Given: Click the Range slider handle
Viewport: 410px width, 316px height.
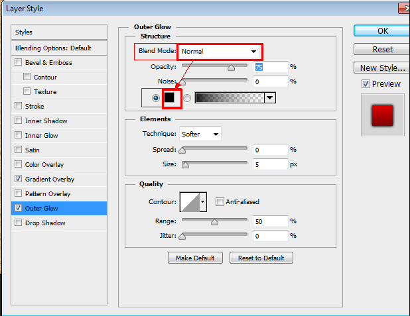Looking at the screenshot, I should pyautogui.click(x=215, y=222).
